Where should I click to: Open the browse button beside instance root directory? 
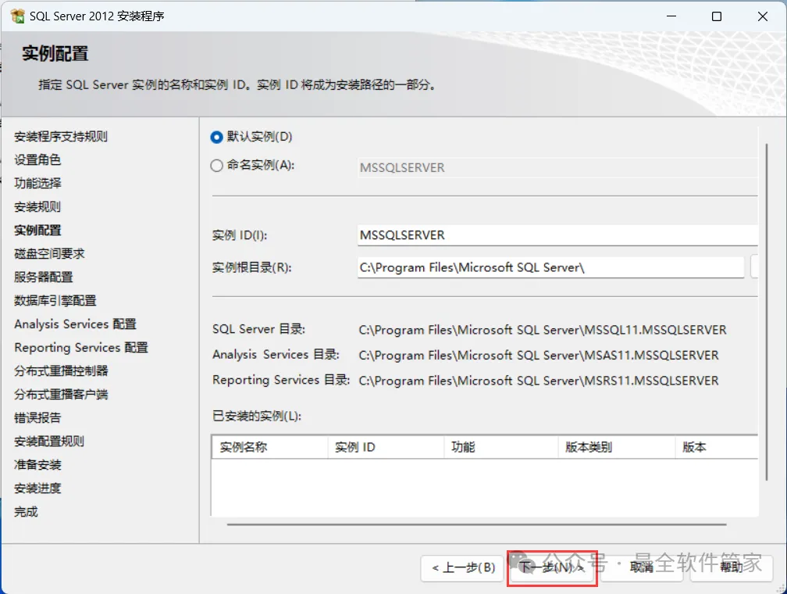click(753, 267)
